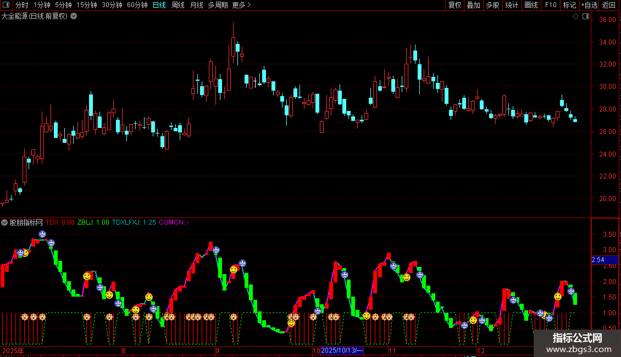Click the 2.54 value label on axis
621x357 pixels.
[x=605, y=260]
